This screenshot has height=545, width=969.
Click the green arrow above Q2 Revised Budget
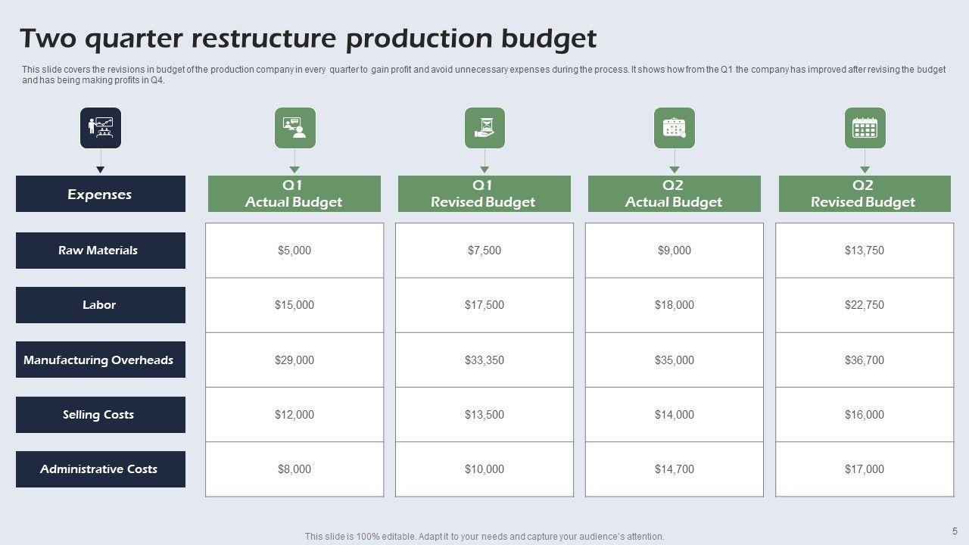click(865, 169)
